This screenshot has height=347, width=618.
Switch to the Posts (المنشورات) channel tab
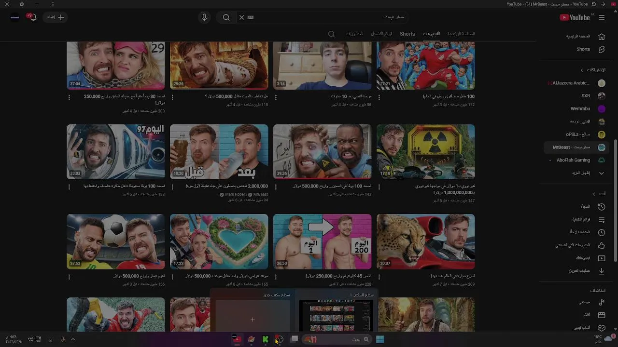point(354,34)
